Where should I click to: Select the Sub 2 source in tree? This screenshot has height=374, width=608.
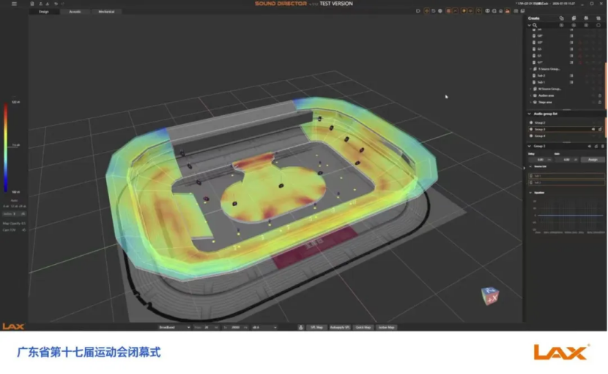click(541, 76)
